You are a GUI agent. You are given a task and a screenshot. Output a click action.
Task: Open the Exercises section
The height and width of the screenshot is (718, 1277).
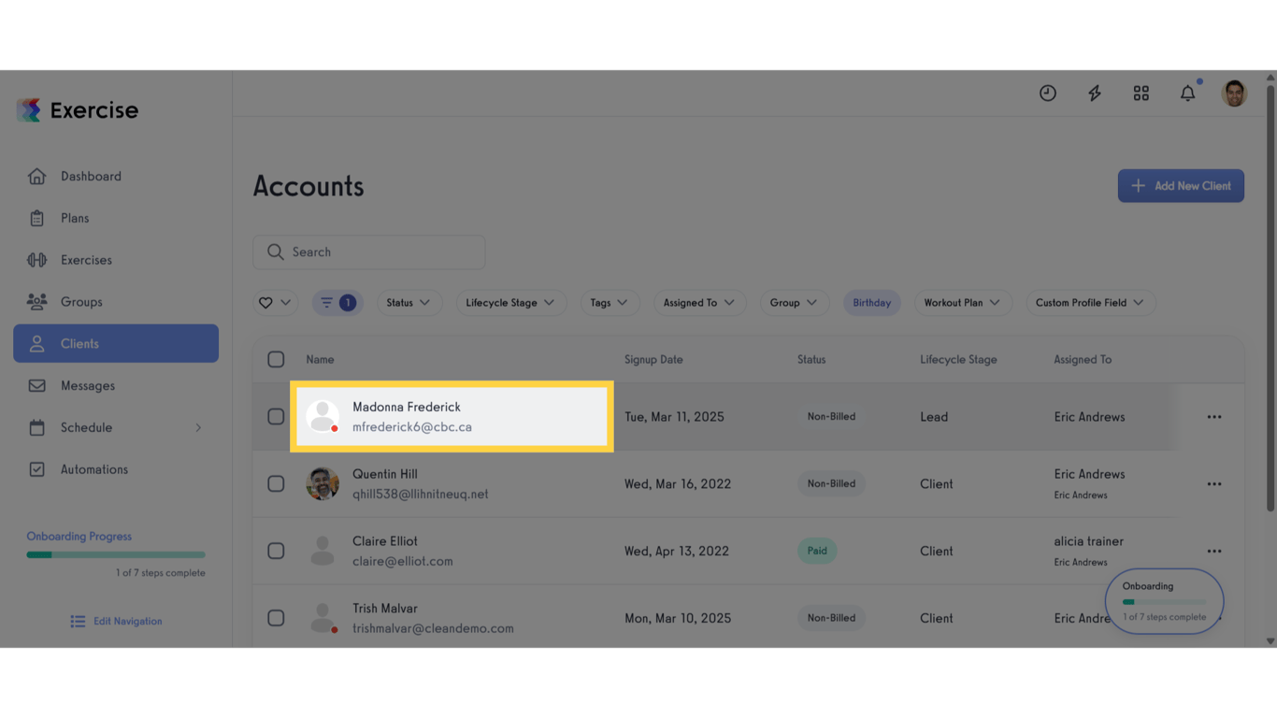tap(87, 259)
